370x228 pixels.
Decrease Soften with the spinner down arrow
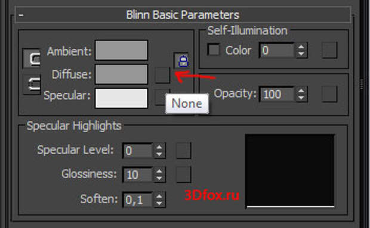(x=159, y=204)
